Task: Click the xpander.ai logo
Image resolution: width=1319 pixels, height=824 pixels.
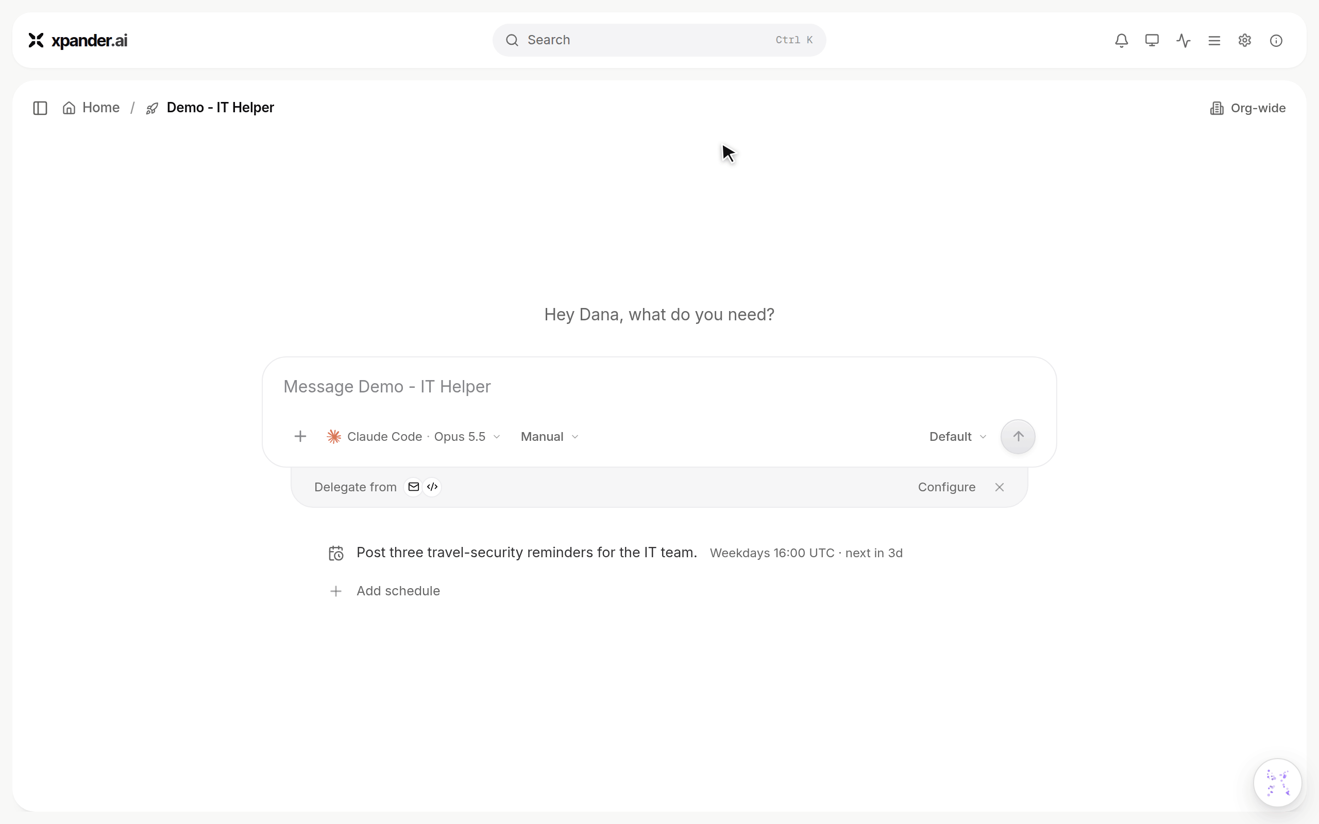Action: click(x=78, y=40)
